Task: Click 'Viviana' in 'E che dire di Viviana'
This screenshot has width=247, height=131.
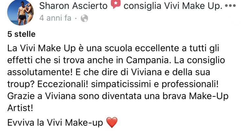Action: click(146, 72)
